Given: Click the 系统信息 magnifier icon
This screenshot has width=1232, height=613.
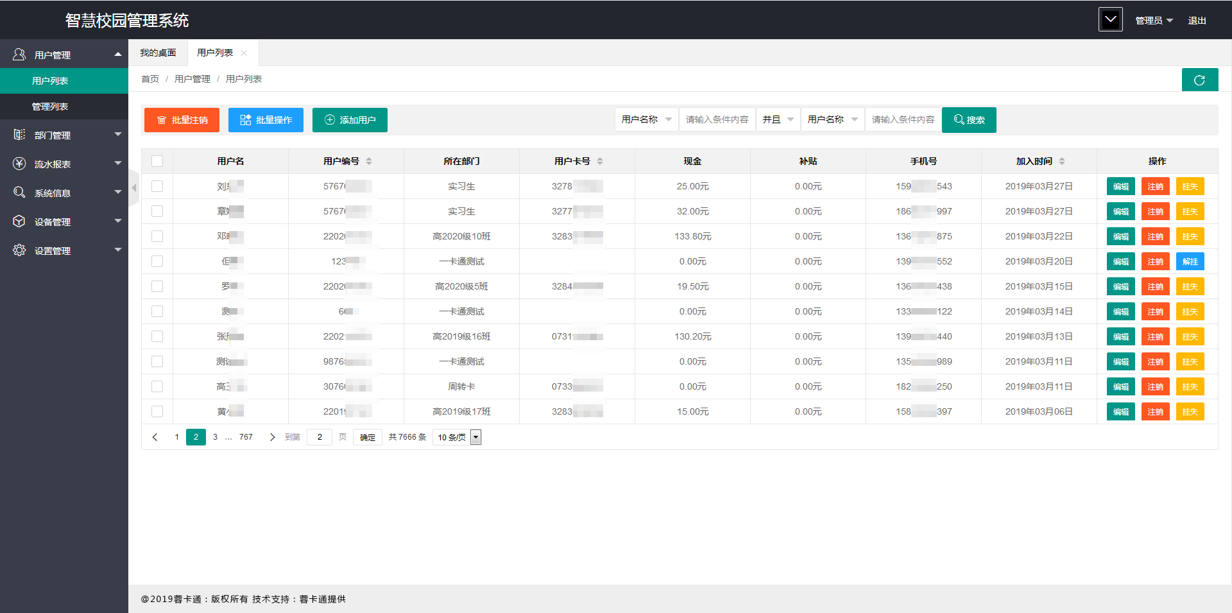Looking at the screenshot, I should pyautogui.click(x=19, y=193).
